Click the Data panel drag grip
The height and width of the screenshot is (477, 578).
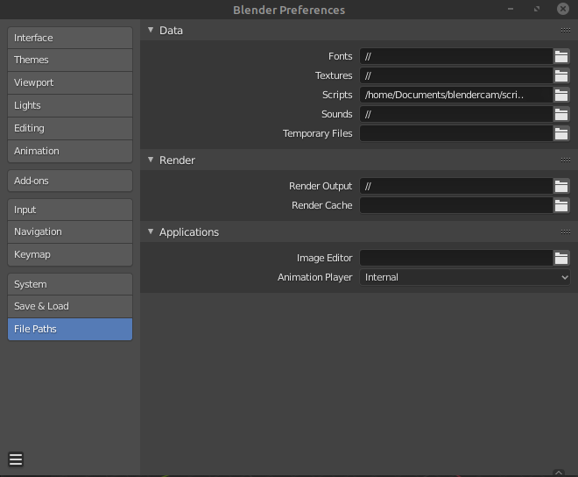coord(566,31)
